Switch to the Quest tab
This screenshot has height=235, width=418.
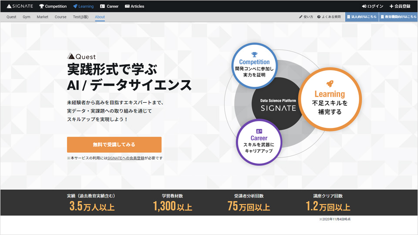tap(11, 17)
